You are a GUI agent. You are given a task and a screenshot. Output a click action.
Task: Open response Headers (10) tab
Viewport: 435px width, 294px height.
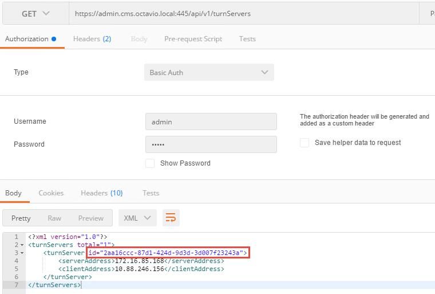tap(101, 193)
